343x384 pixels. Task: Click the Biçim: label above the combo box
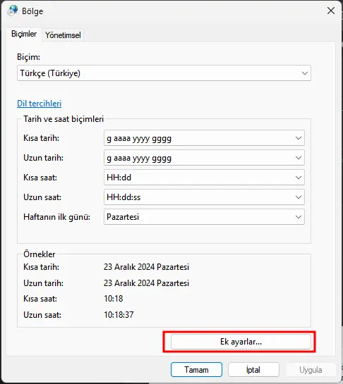click(28, 57)
